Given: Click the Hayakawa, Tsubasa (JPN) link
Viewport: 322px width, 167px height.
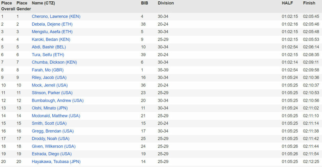Looking at the screenshot, I should (x=56, y=162).
